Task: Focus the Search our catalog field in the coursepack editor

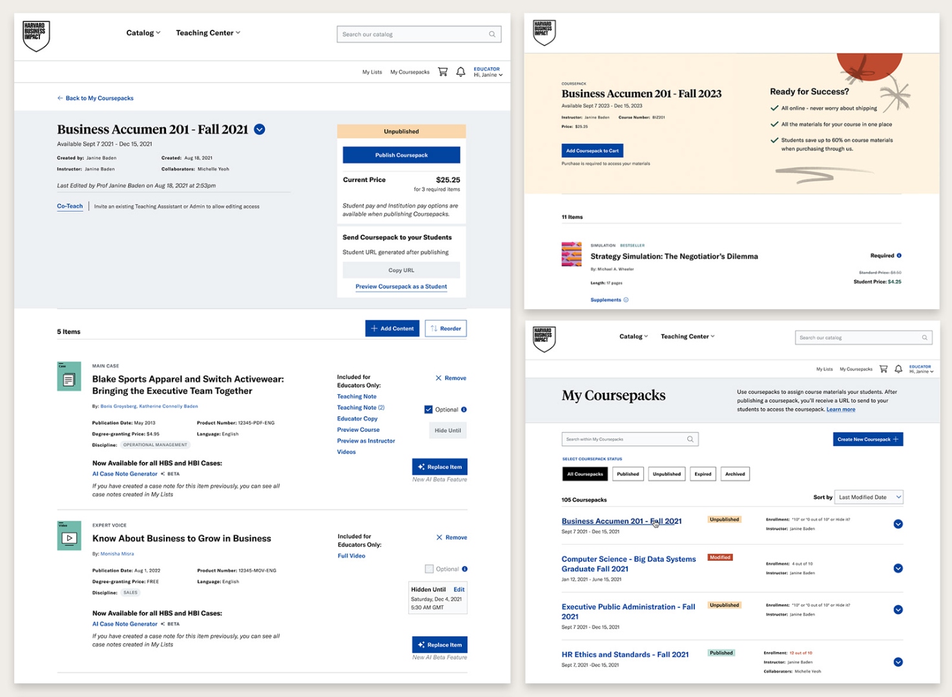Action: (419, 34)
